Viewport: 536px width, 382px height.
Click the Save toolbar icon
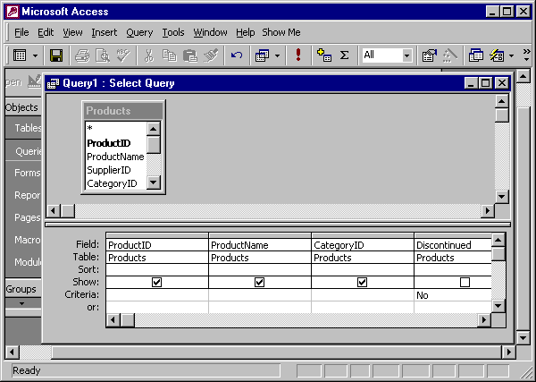(55, 55)
